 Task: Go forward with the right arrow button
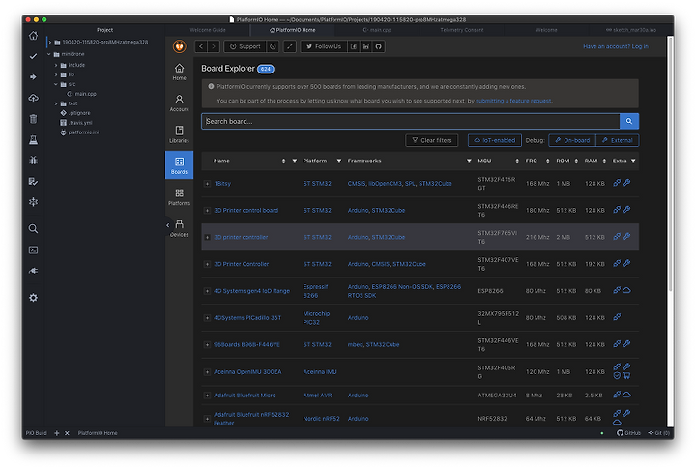[214, 46]
